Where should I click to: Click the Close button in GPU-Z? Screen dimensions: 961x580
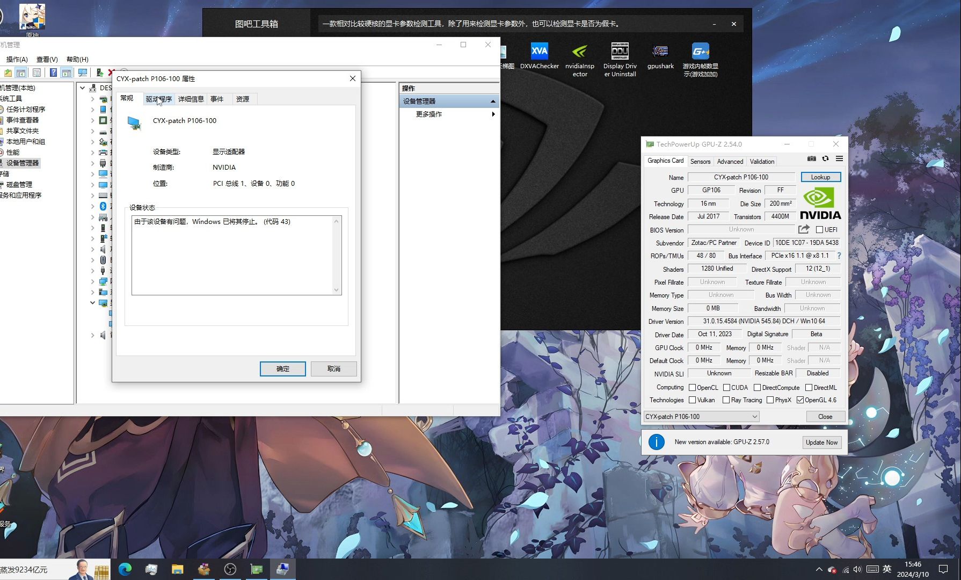click(825, 416)
